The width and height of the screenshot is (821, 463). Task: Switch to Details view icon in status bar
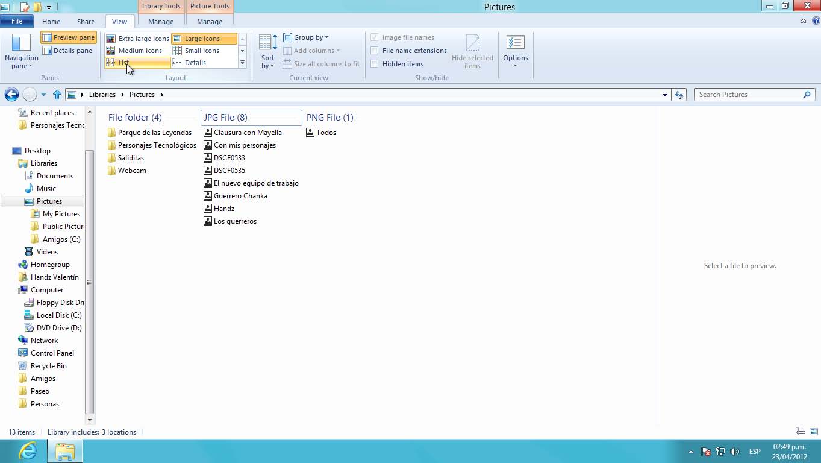pyautogui.click(x=800, y=432)
